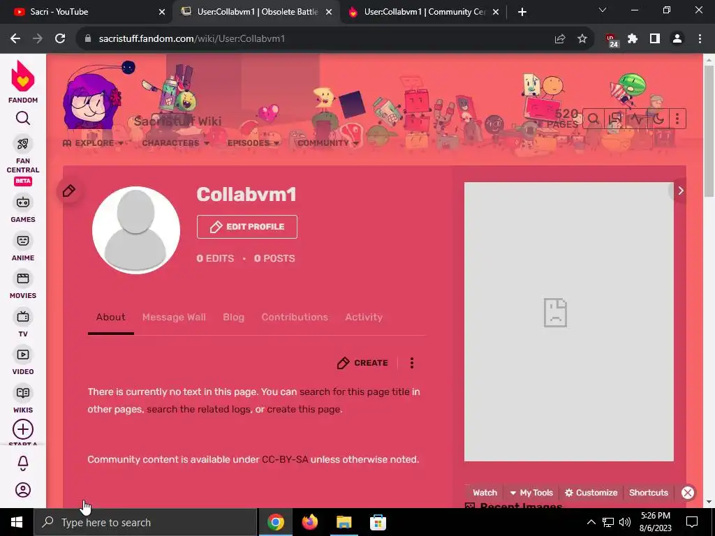Open Chrome three-dot menu
This screenshot has height=536, width=715.
click(x=700, y=39)
